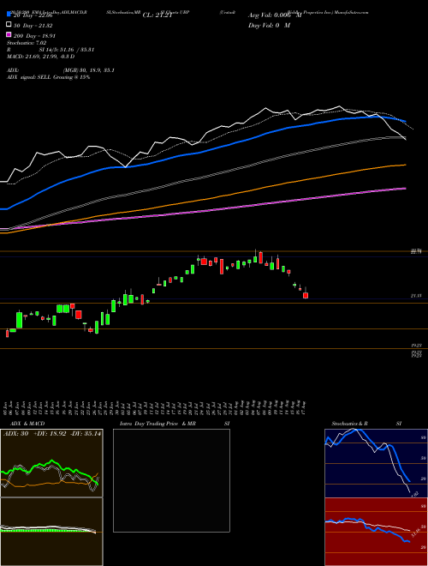428x566 pixels.
Task: Click the 'Stochastics & R SI' panel title
Action: pos(366,424)
